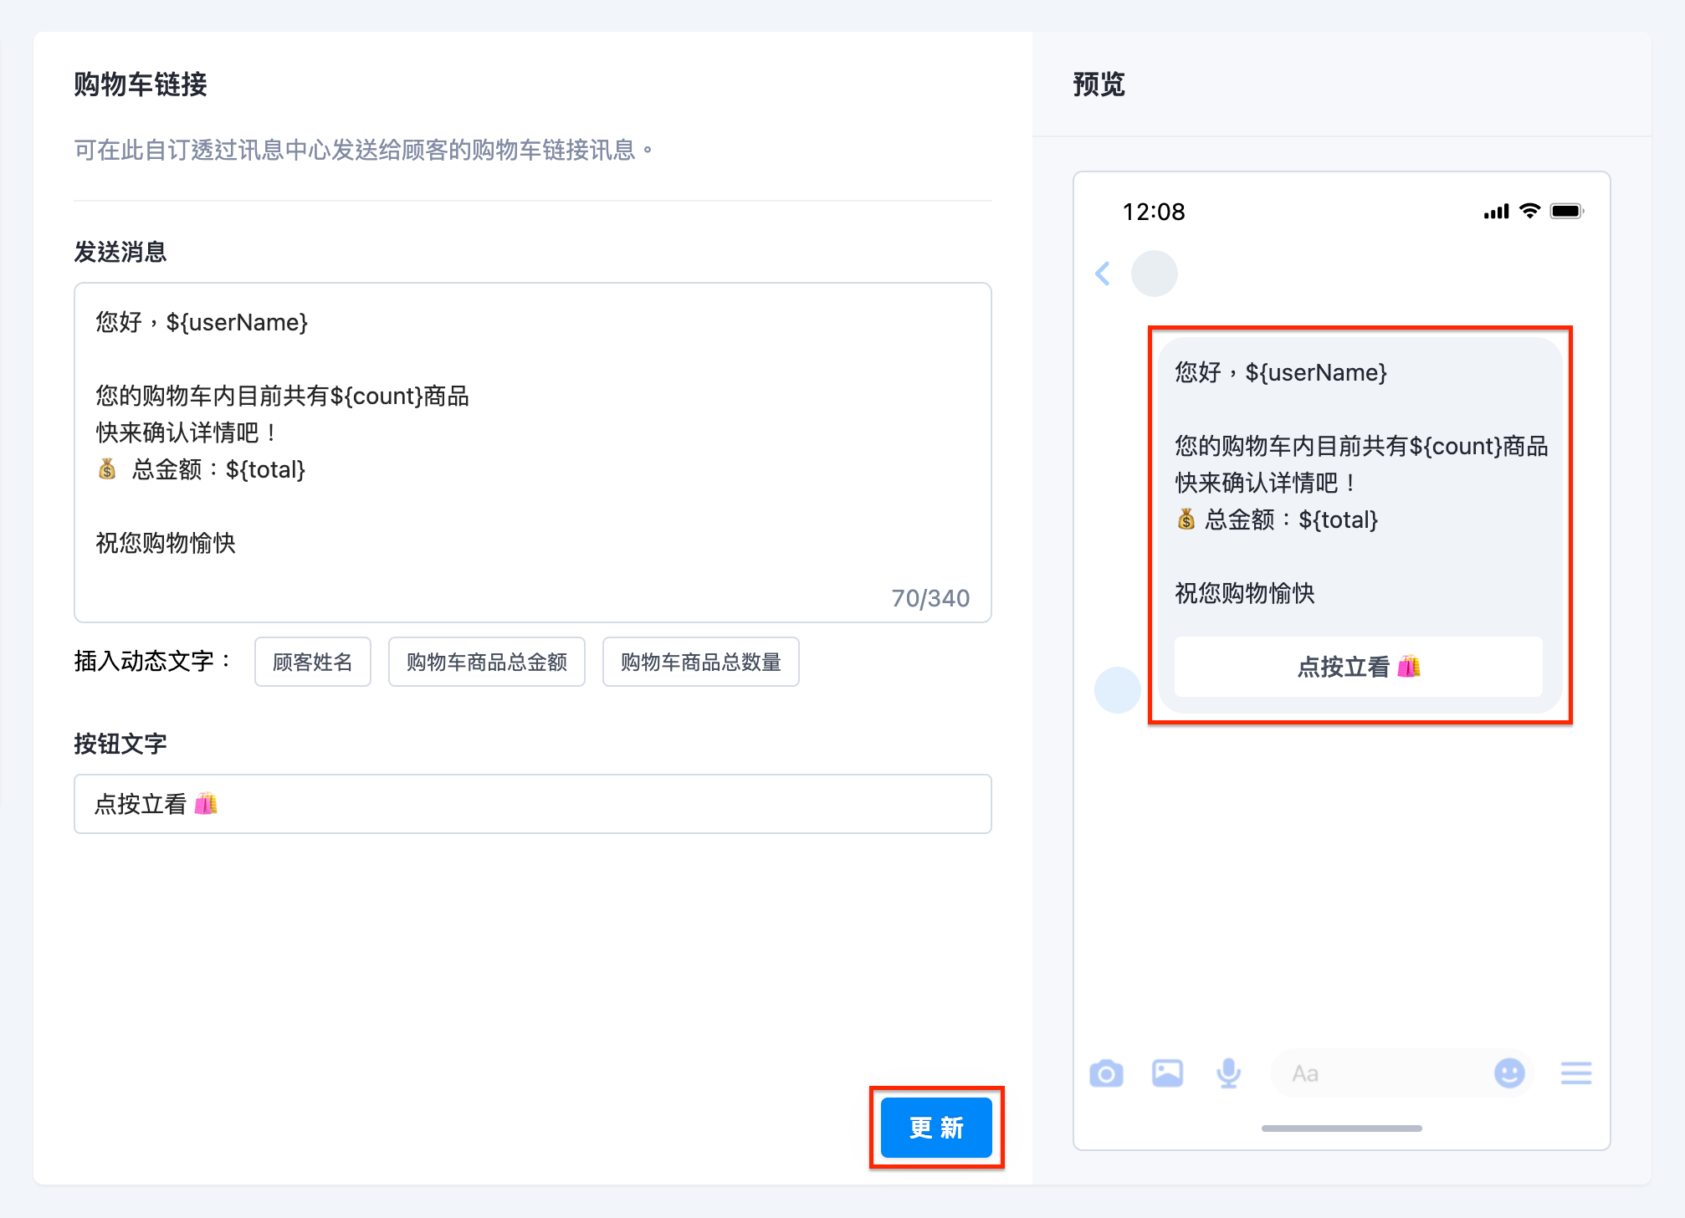This screenshot has width=1685, height=1218.
Task: Focus the 按钮文字 input field
Action: [x=533, y=804]
